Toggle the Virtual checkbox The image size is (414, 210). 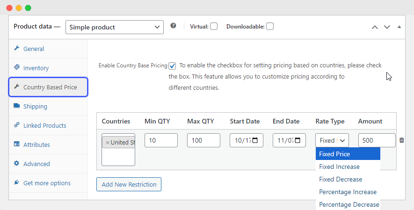tap(213, 27)
